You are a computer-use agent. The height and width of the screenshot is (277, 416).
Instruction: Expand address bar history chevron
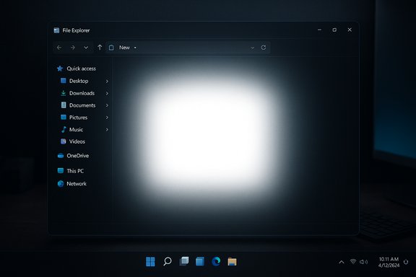coord(252,48)
